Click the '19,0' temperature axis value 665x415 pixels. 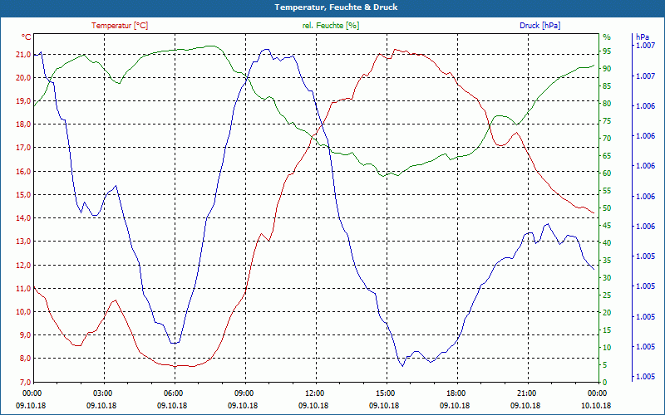(x=23, y=100)
